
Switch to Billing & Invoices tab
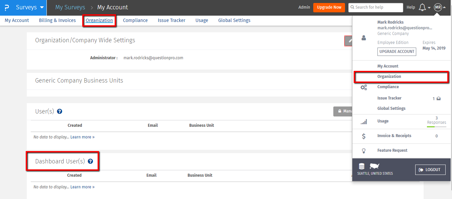click(x=57, y=20)
